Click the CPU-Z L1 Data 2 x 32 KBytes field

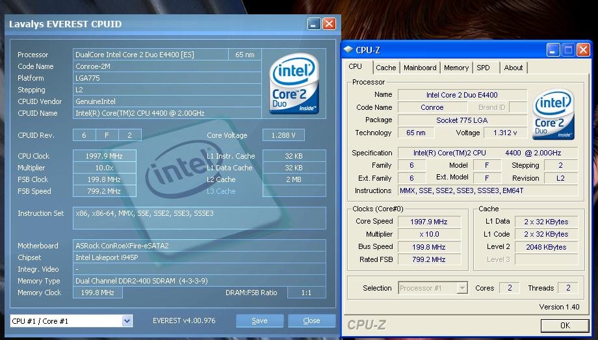pyautogui.click(x=546, y=222)
